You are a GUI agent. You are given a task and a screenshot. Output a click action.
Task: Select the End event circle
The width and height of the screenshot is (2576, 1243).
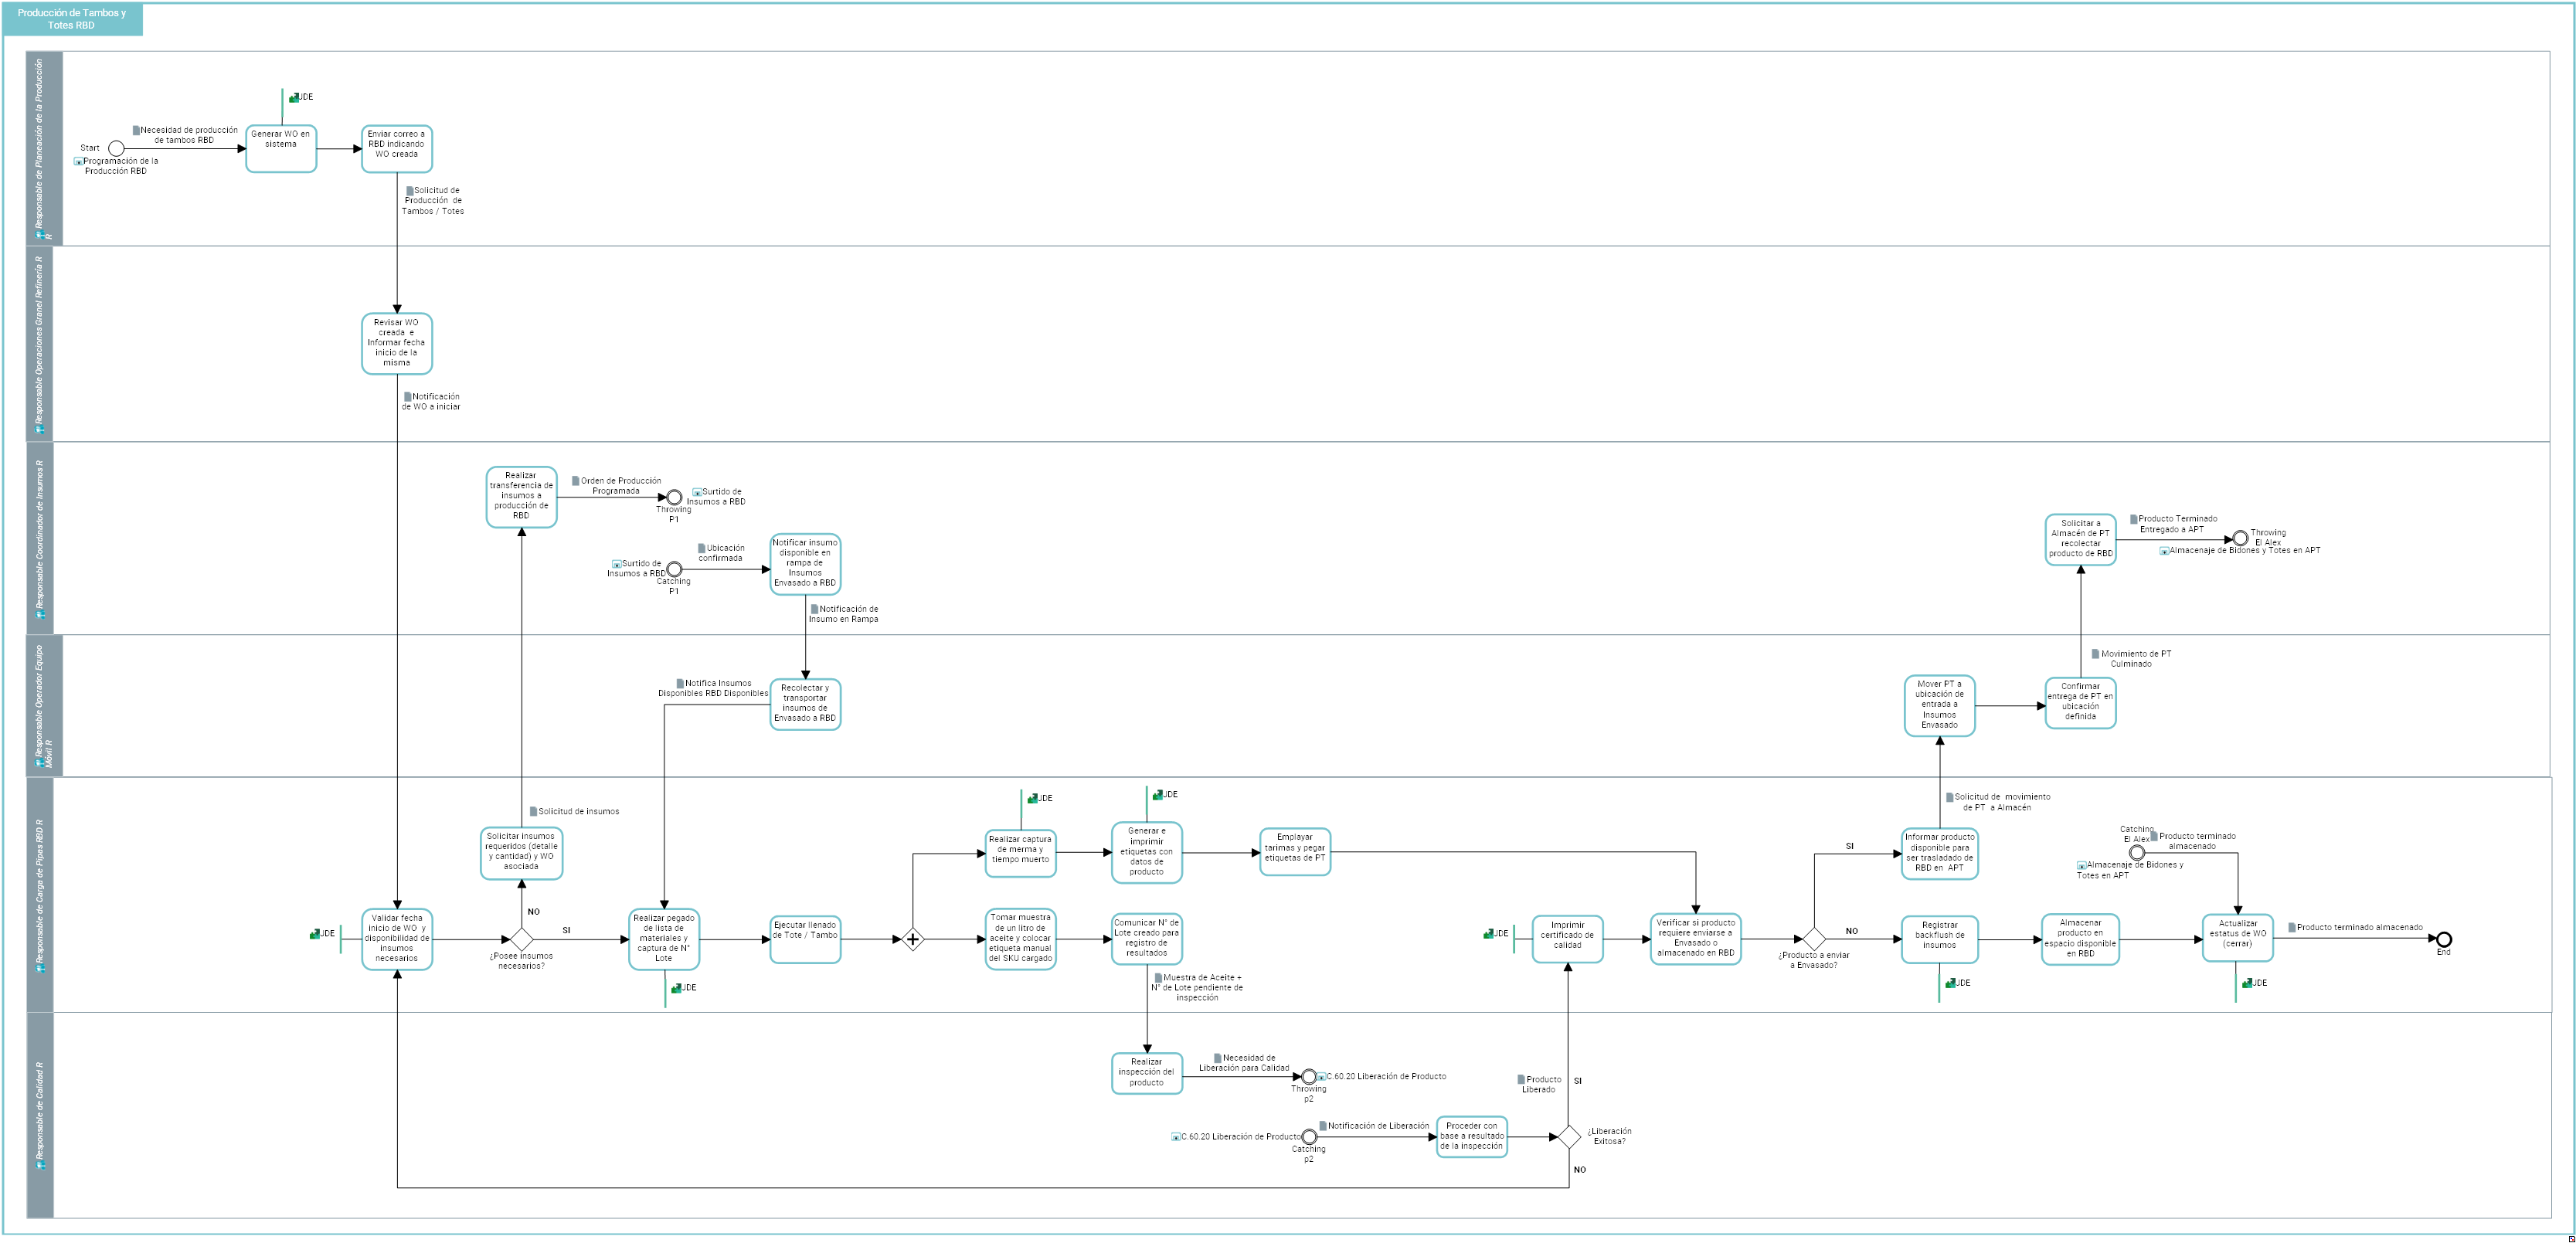2444,939
